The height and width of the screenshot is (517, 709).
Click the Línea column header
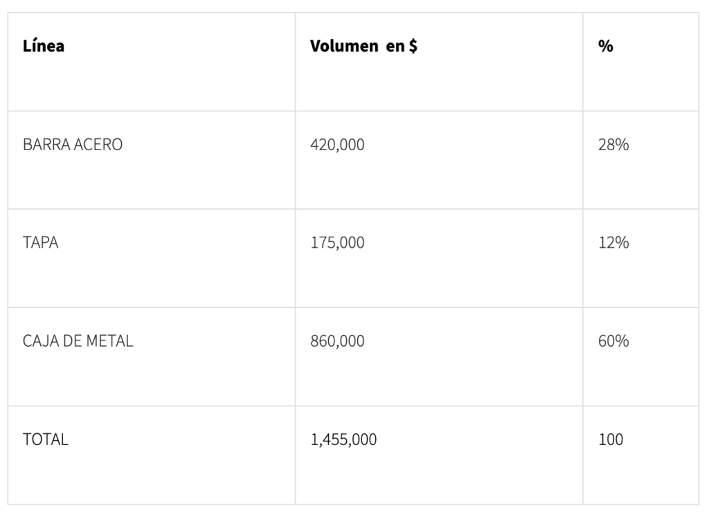(44, 47)
